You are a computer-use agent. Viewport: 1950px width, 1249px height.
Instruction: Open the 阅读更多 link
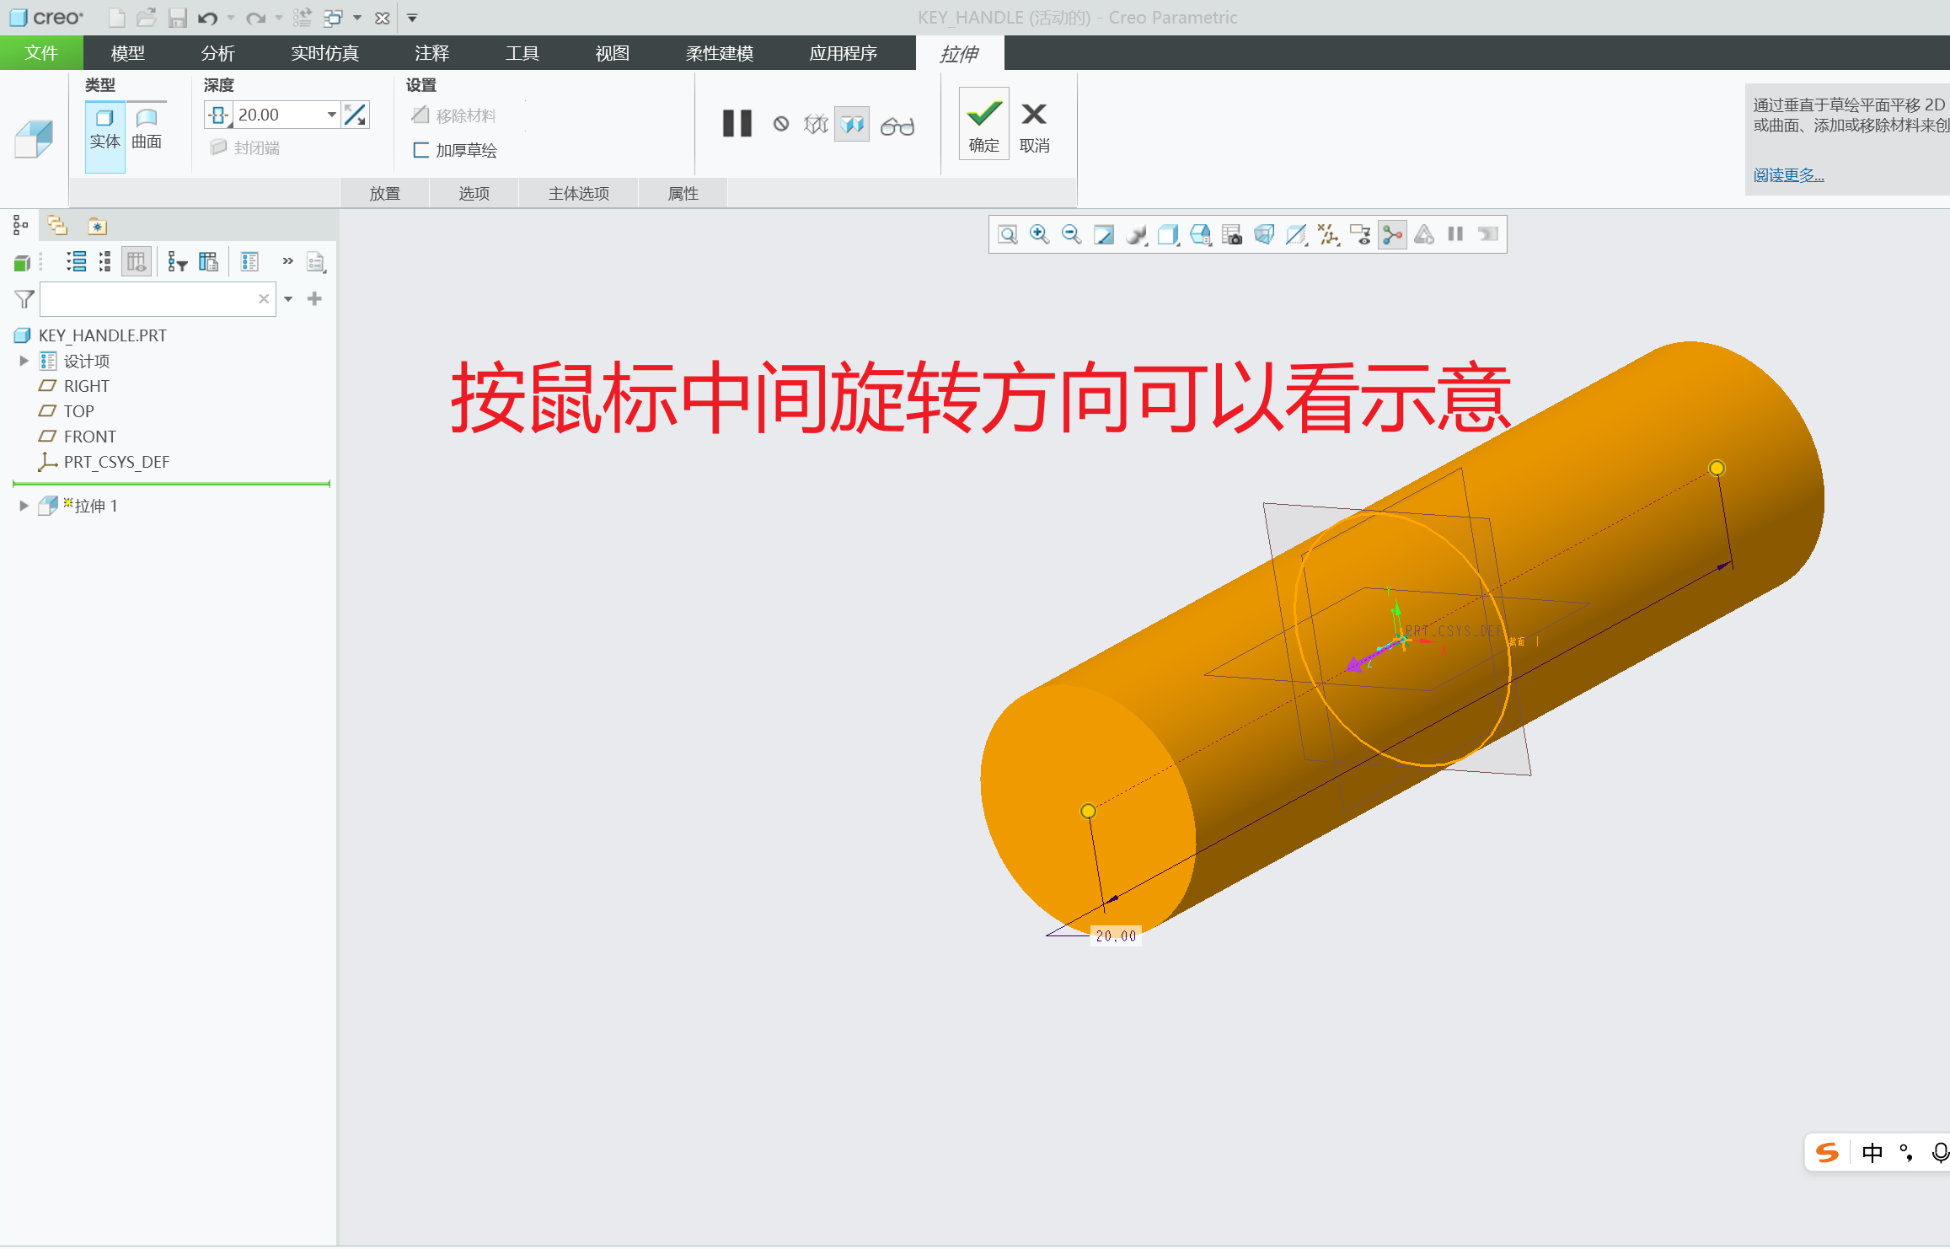pyautogui.click(x=1787, y=174)
